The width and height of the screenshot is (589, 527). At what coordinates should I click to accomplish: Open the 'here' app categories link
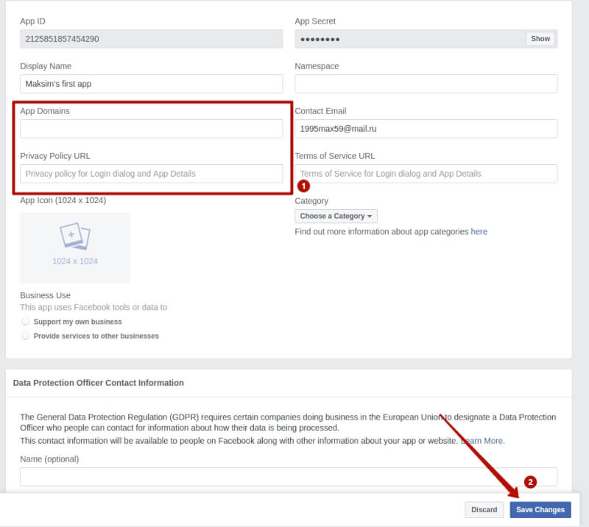click(479, 231)
